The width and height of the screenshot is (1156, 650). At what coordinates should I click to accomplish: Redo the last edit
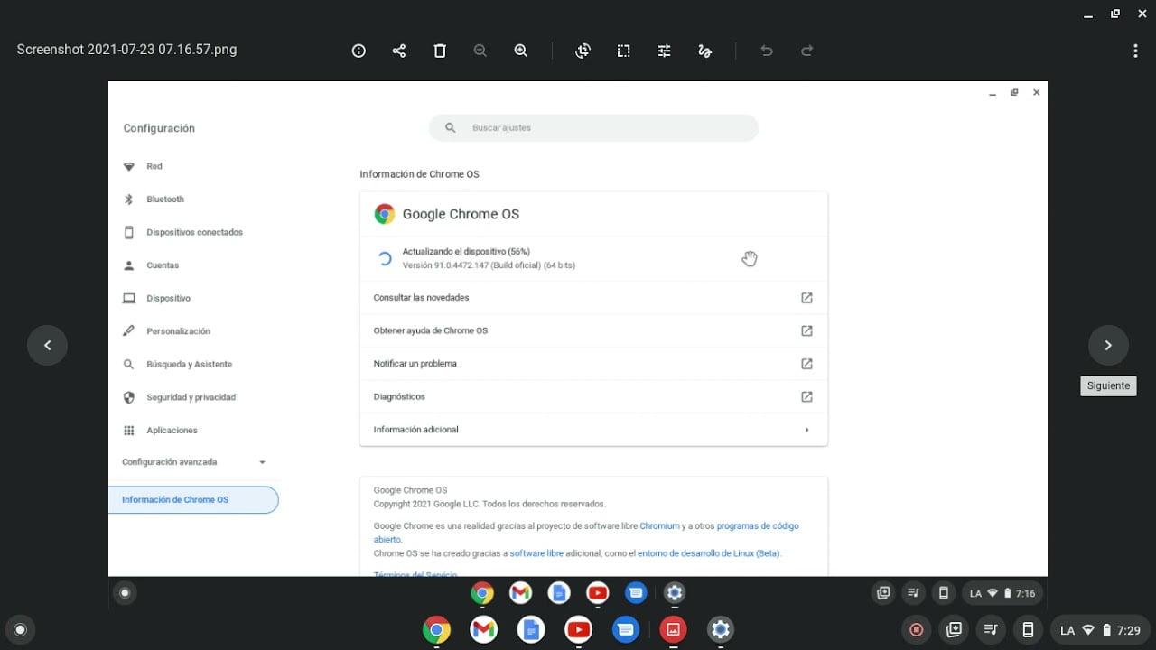click(x=807, y=51)
